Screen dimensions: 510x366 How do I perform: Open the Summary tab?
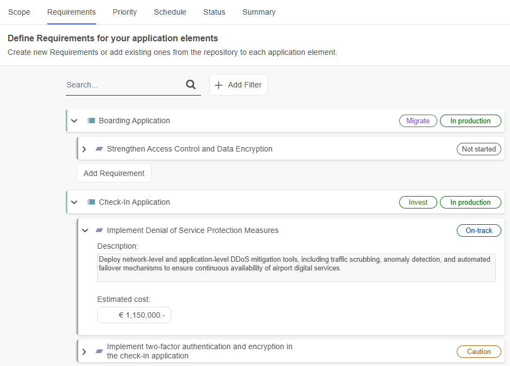[x=259, y=12]
